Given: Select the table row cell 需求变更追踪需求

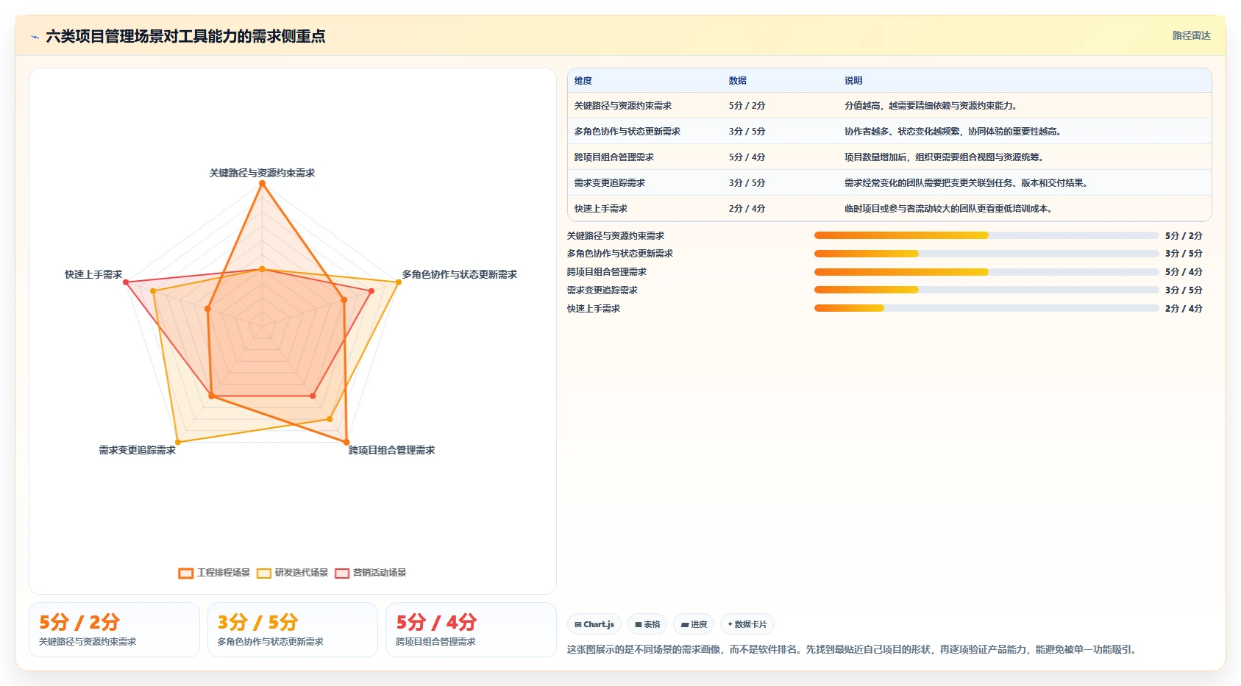Looking at the screenshot, I should [x=610, y=183].
